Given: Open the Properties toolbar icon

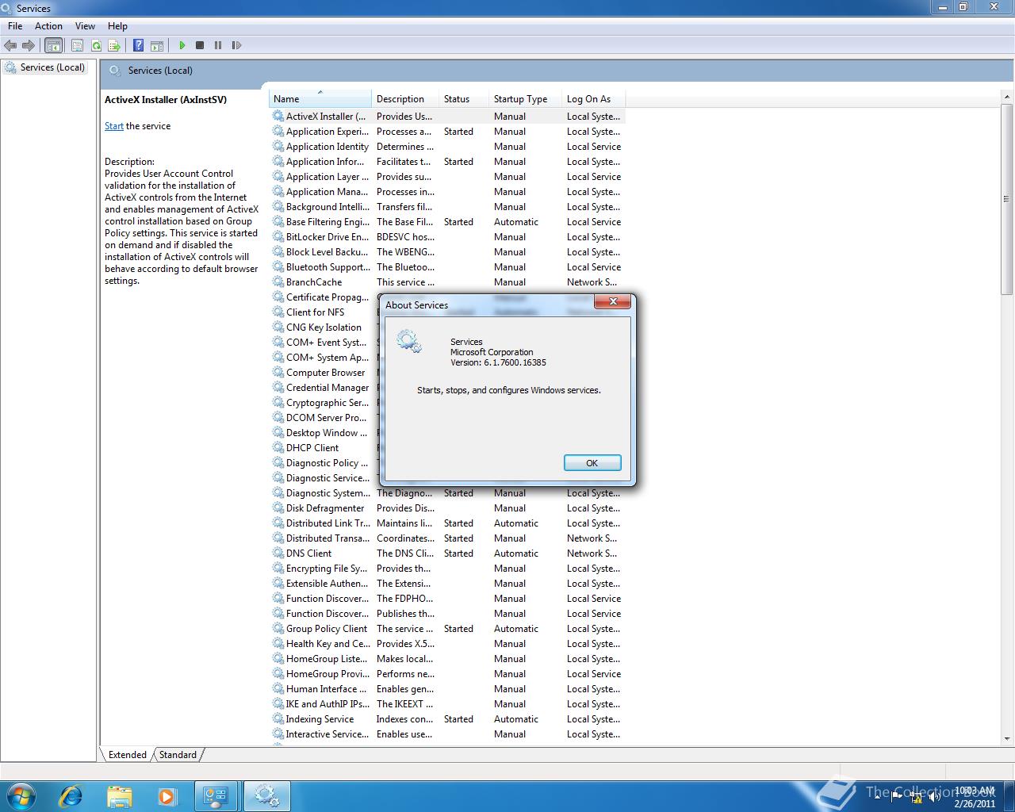Looking at the screenshot, I should (78, 45).
